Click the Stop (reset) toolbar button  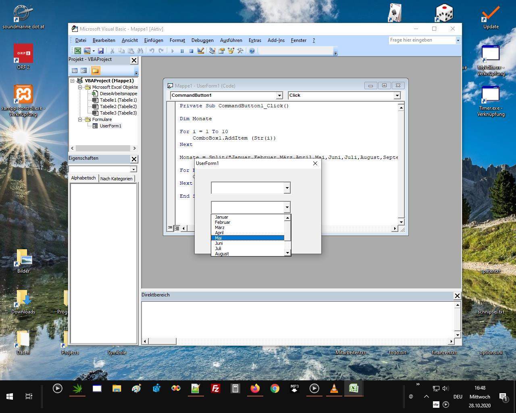click(191, 51)
